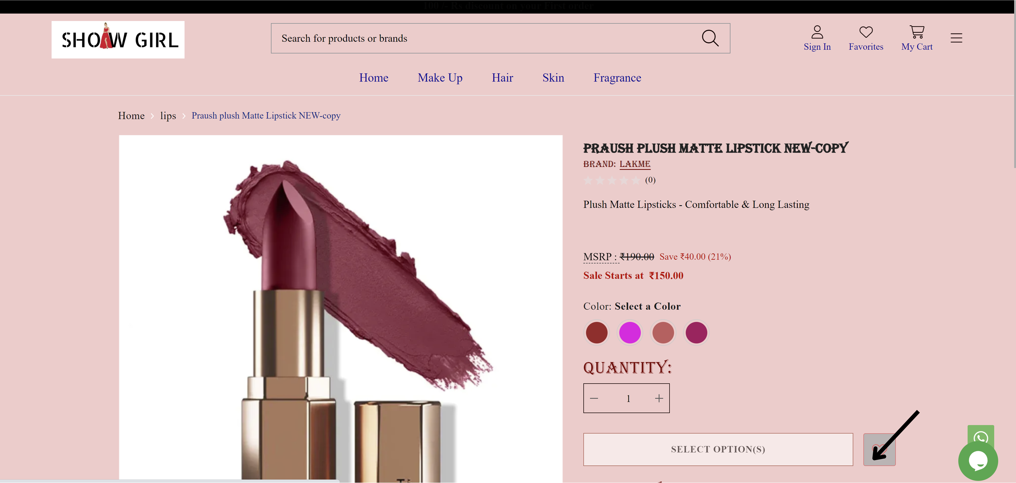Viewport: 1016px width, 483px height.
Task: Click the quantity value field
Action: tap(628, 398)
